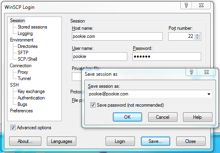Click the Save... button
This screenshot has width=220, height=153.
coord(155,141)
